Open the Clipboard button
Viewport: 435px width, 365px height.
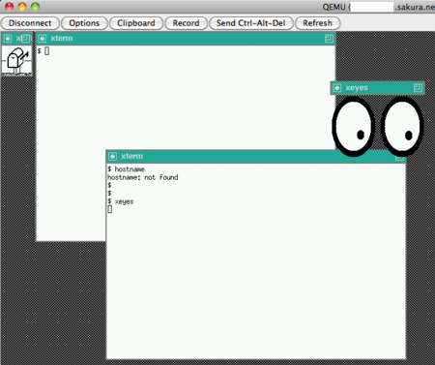tap(136, 23)
